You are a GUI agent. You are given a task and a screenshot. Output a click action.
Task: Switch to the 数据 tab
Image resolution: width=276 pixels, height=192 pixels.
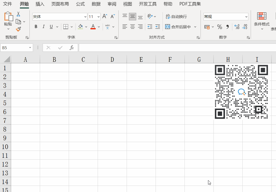click(96, 4)
